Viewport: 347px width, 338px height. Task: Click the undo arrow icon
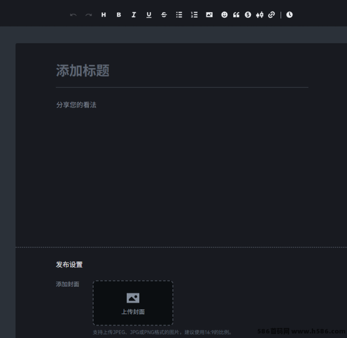73,15
